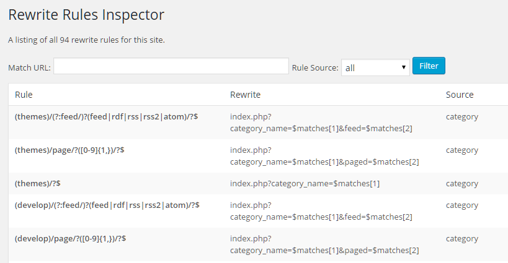Select the (develop) feed rule cell

tap(107, 205)
